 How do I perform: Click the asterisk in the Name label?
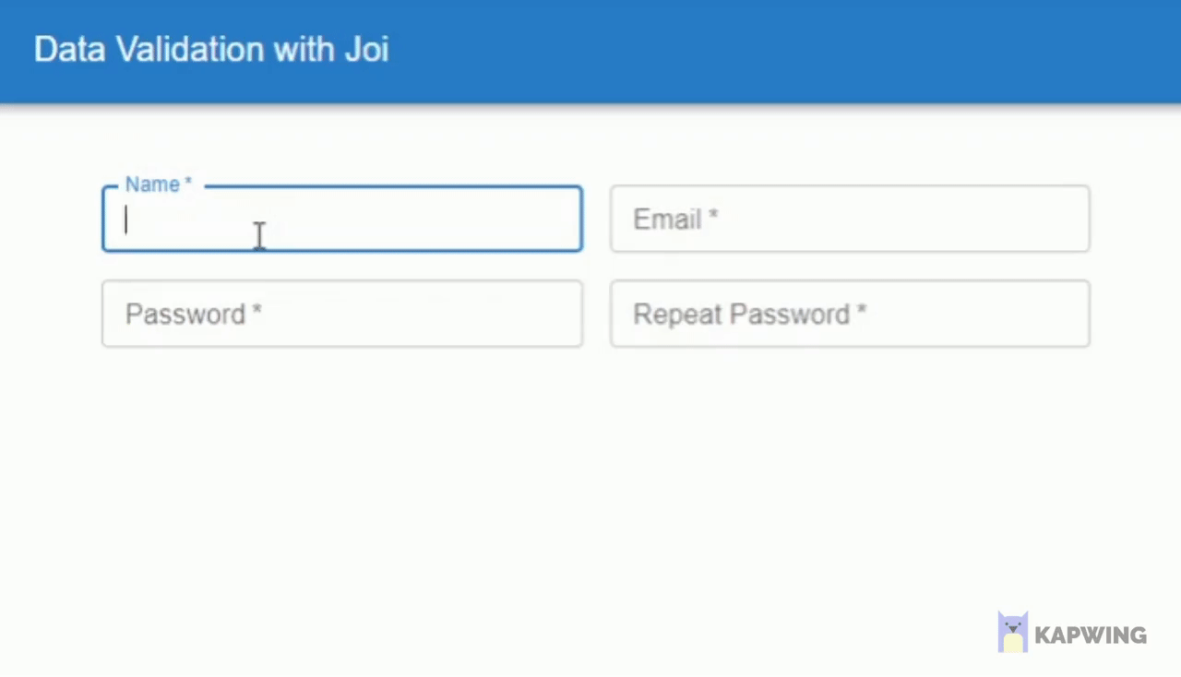pos(188,184)
